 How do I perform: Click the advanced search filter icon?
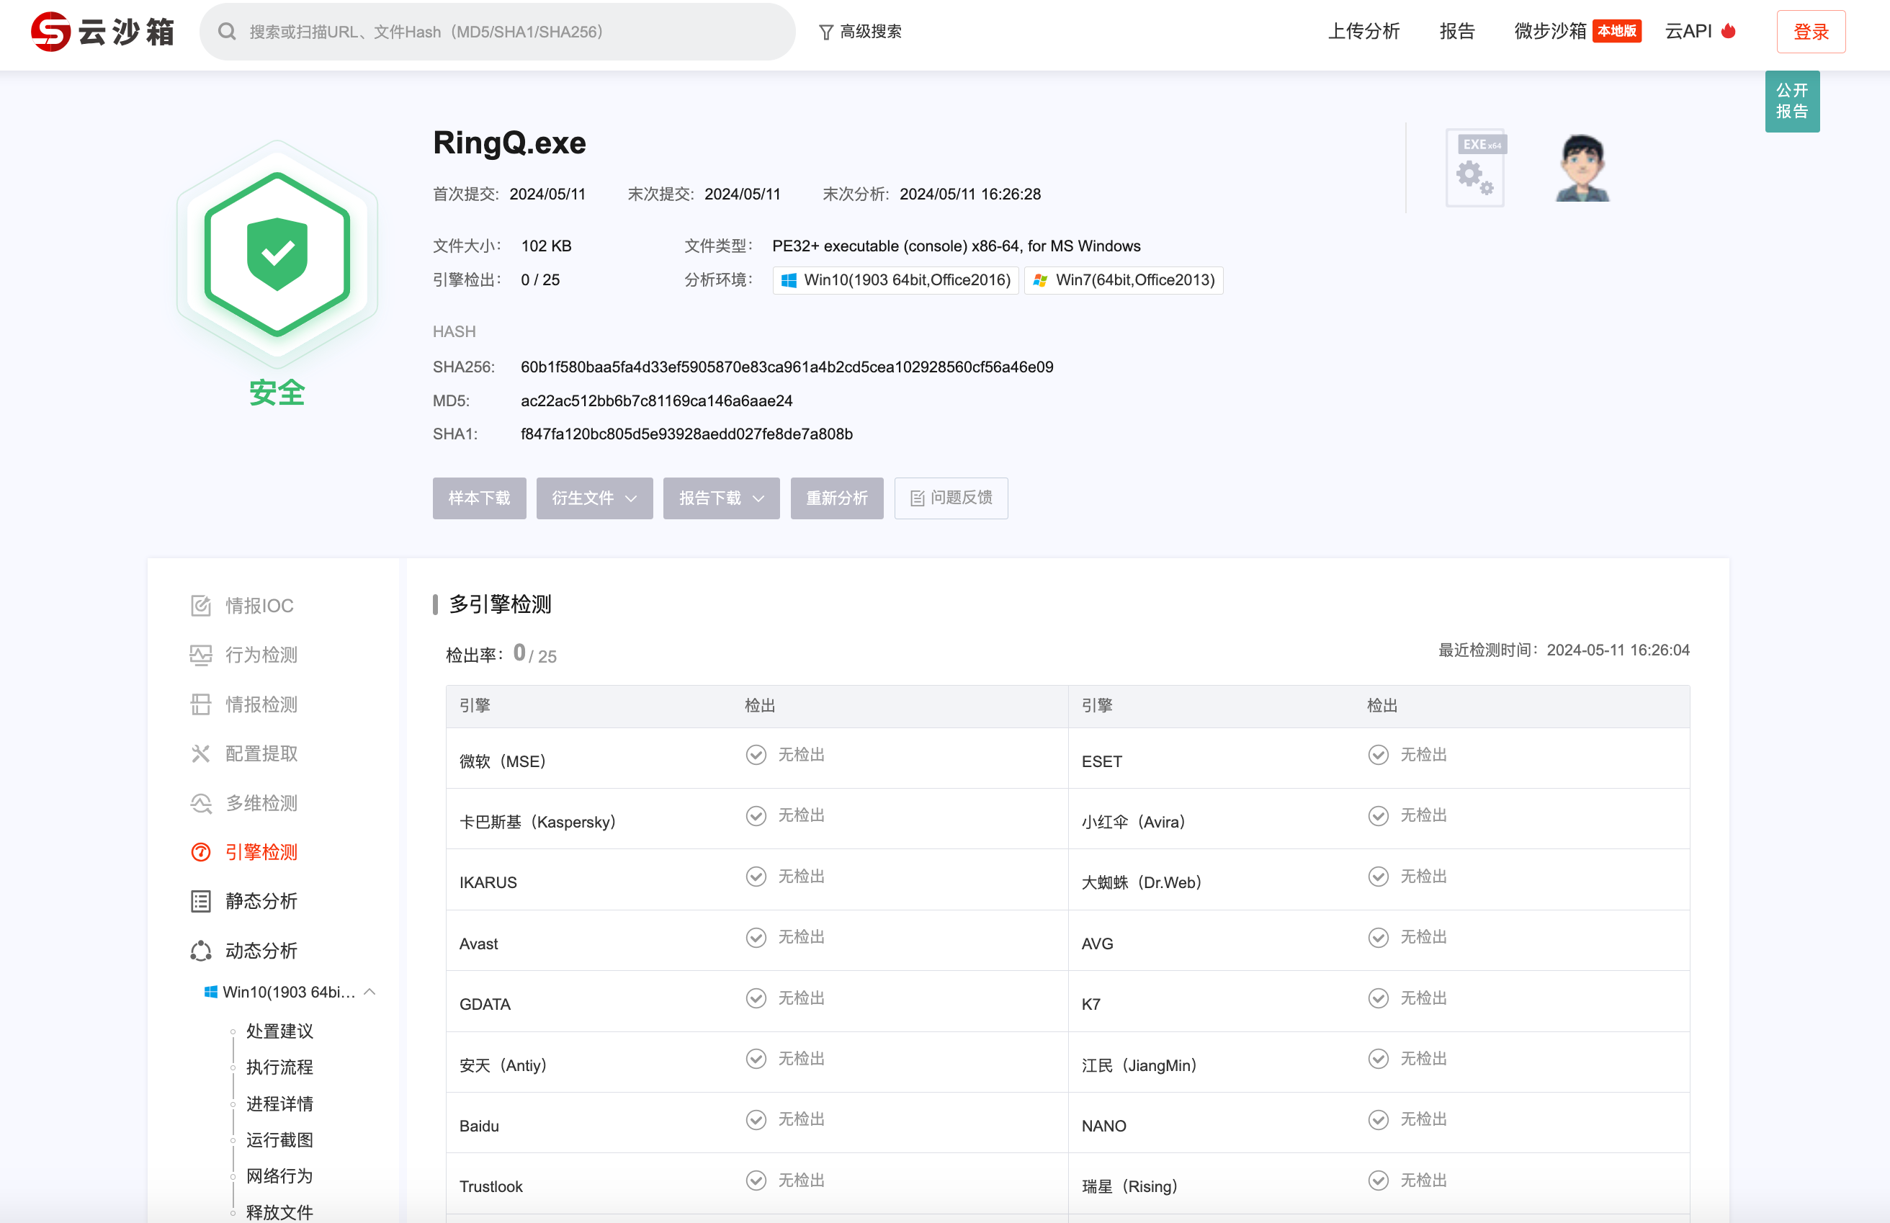coord(826,32)
